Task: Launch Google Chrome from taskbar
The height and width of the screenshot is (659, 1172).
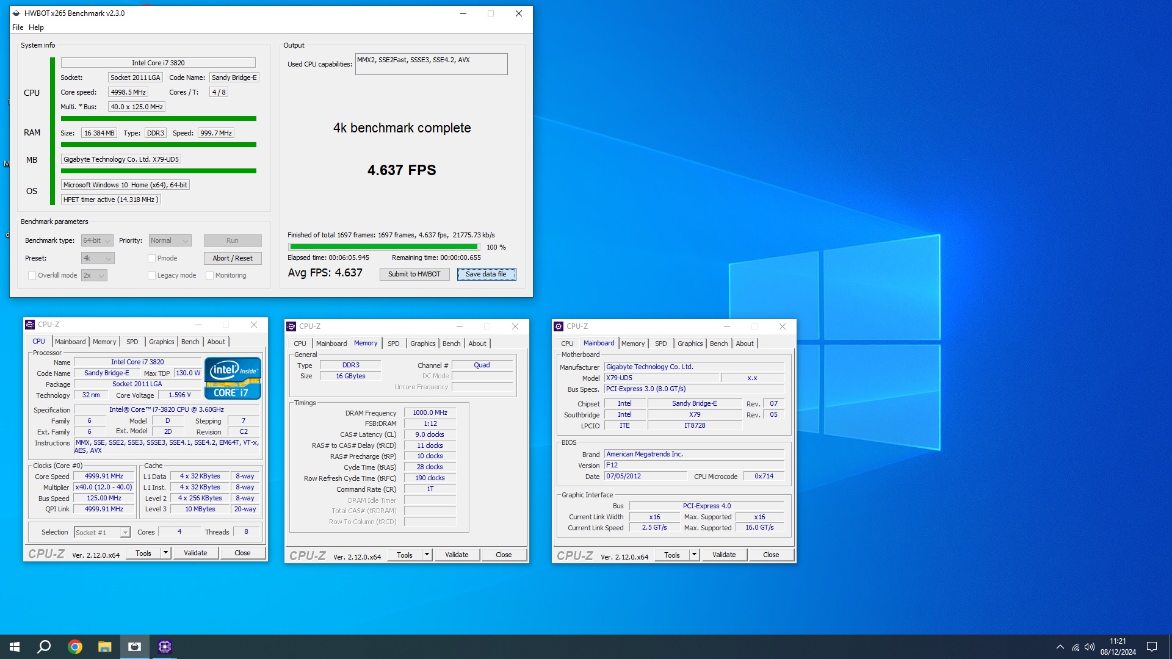Action: tap(75, 647)
